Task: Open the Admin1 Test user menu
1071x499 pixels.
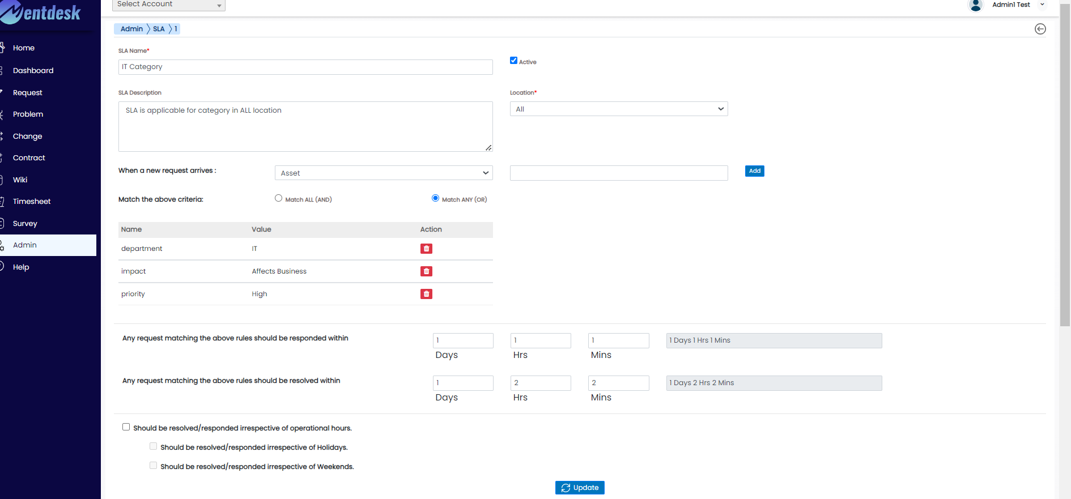Action: (1018, 5)
